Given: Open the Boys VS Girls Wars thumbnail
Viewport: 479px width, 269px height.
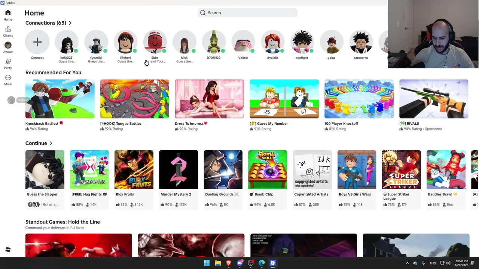Looking at the screenshot, I should tap(357, 170).
